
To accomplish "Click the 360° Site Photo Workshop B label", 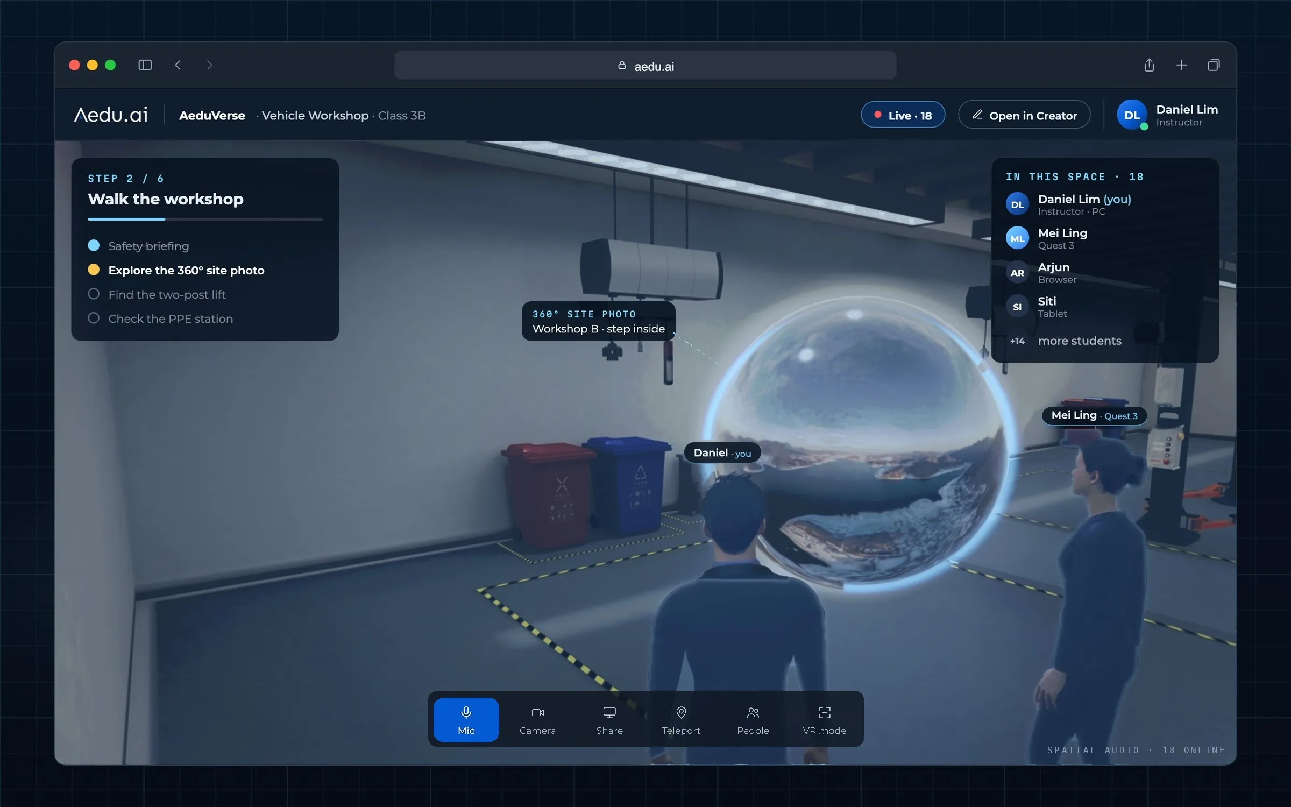I will coord(598,321).
